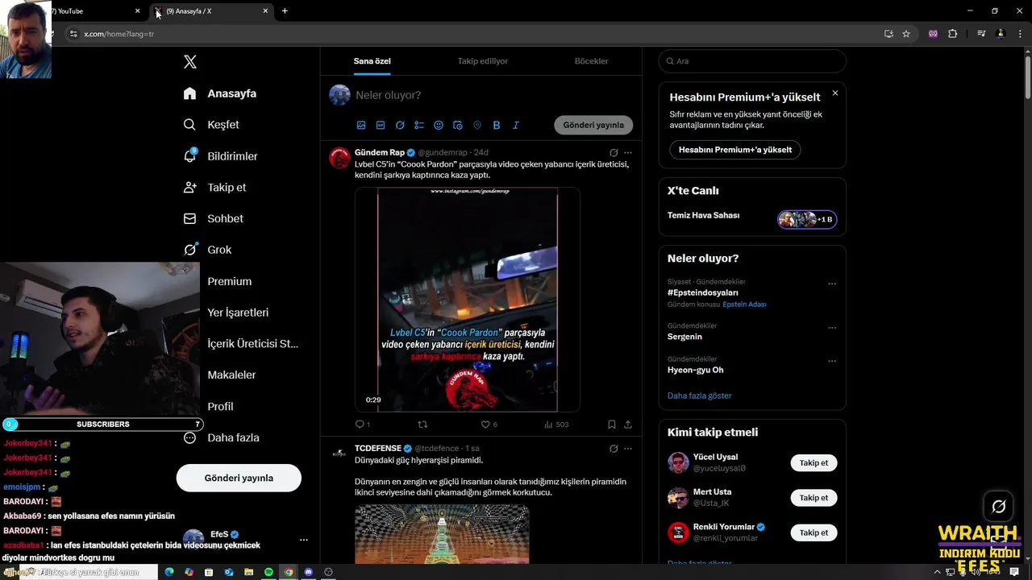This screenshot has height=580, width=1032.
Task: Follow Yücel Uysal with Takip et
Action: click(x=814, y=463)
